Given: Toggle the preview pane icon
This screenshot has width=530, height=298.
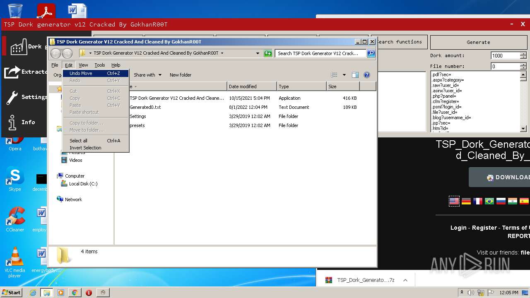Looking at the screenshot, I should pos(355,75).
